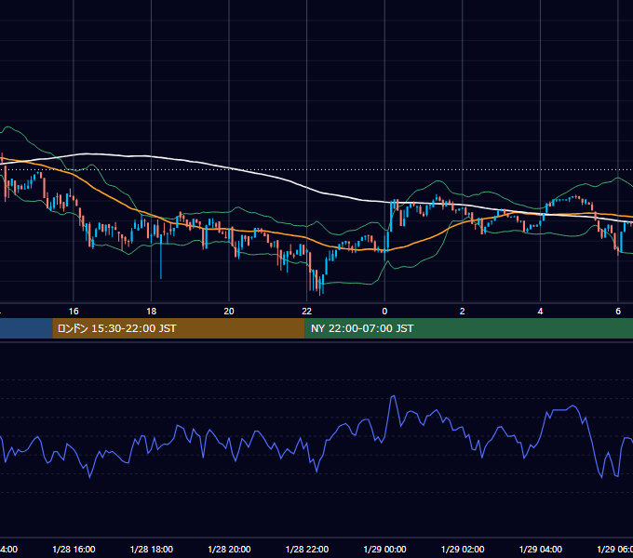The width and height of the screenshot is (633, 558).
Task: Click the 1/28 16:00 date label
Action: [x=74, y=549]
